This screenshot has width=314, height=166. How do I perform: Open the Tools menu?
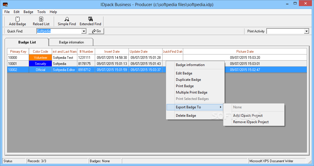coord(42,12)
